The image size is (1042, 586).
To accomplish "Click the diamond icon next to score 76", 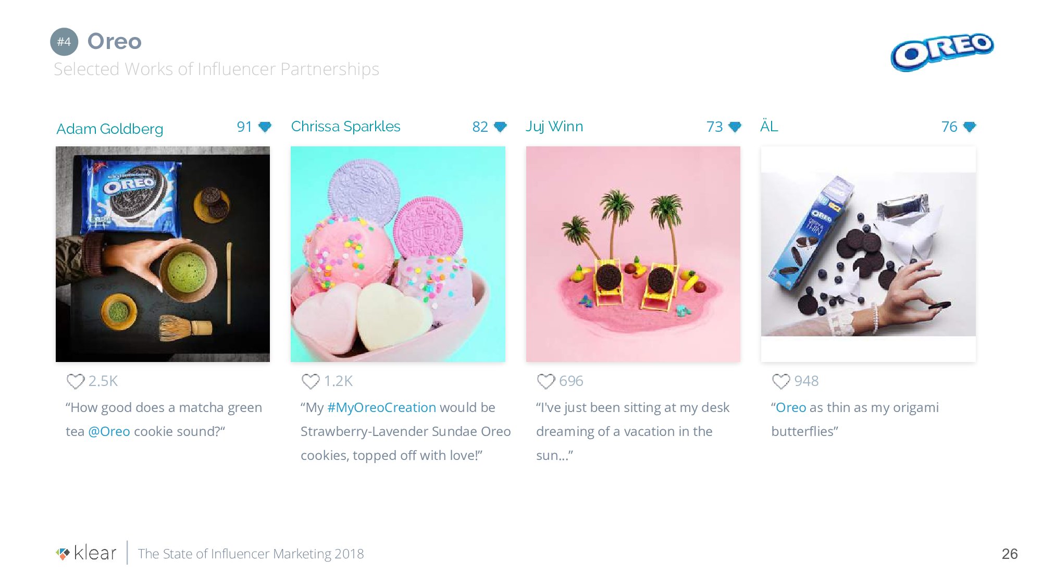I will [x=970, y=127].
